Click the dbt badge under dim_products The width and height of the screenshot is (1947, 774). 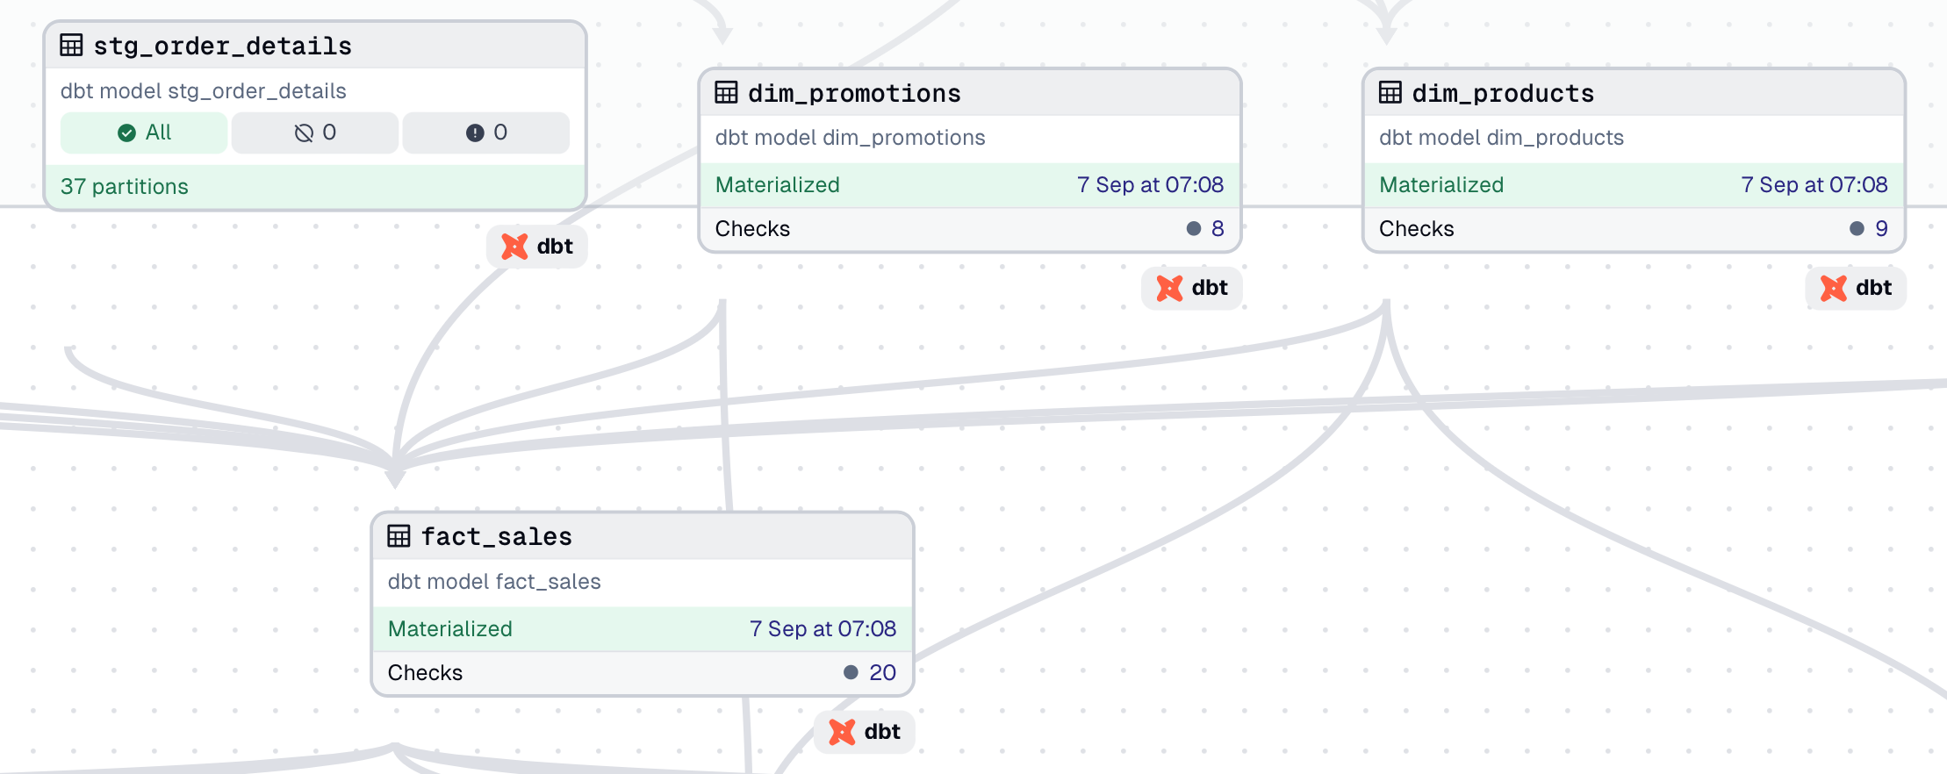tap(1855, 288)
